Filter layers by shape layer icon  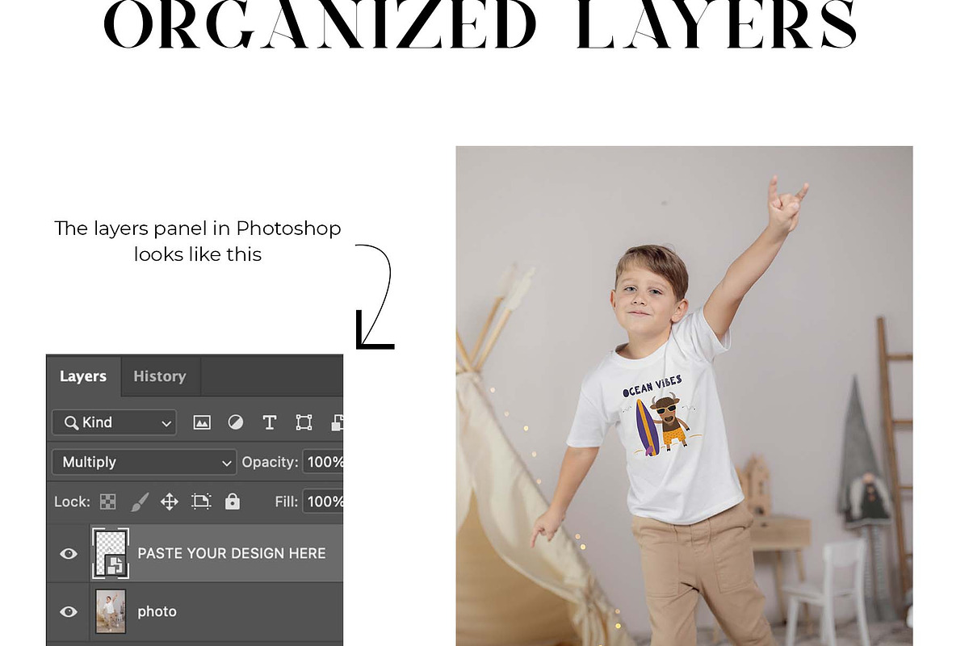point(304,422)
